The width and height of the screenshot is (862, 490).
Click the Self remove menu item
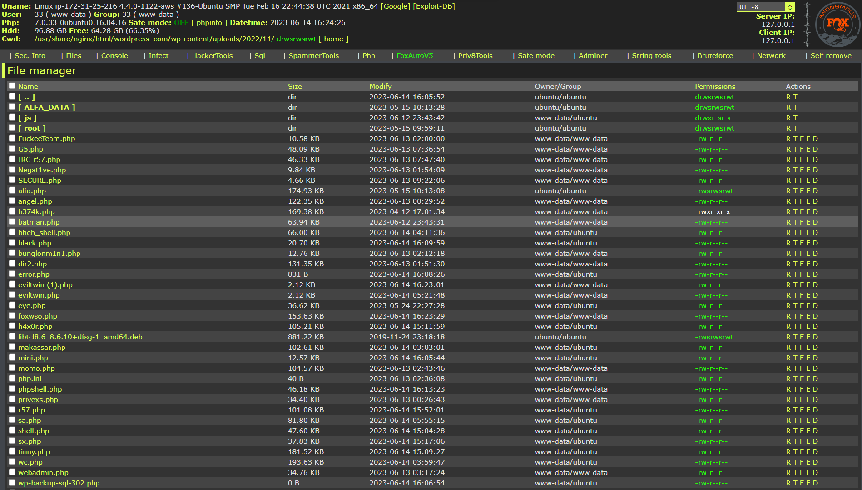pos(831,56)
